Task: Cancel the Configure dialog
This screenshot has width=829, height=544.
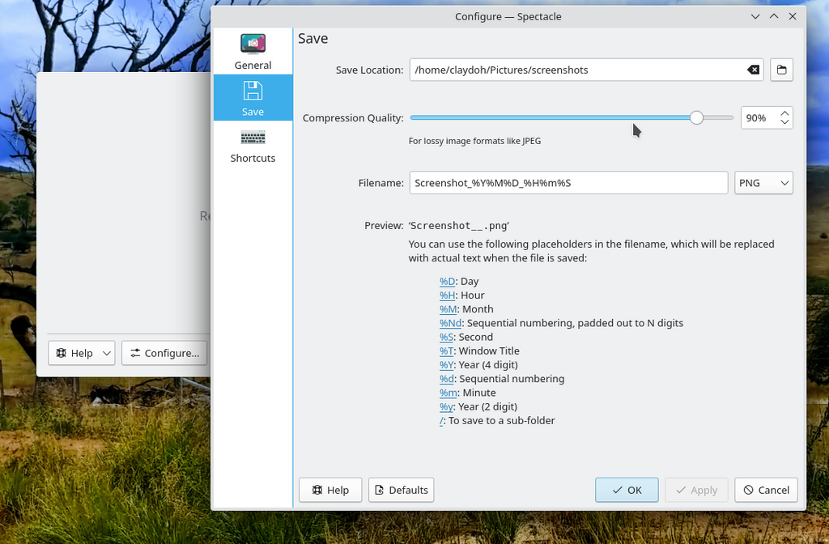Action: pos(766,490)
